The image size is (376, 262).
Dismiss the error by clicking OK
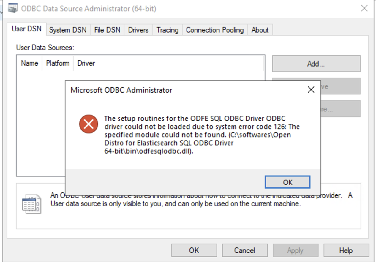(x=287, y=182)
